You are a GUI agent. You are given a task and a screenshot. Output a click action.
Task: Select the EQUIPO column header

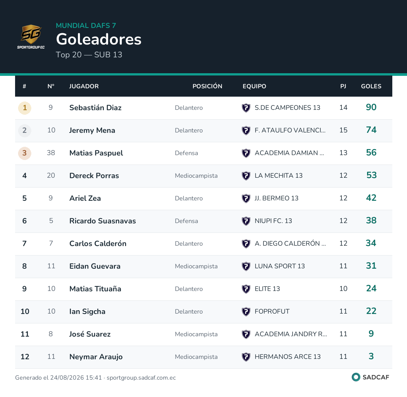254,86
